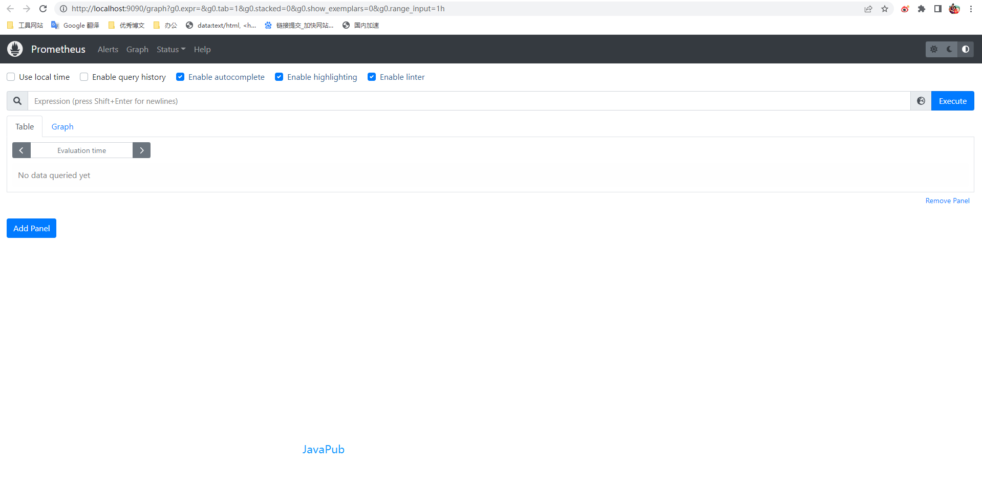Open the data:text/html bookmark

coord(221,25)
